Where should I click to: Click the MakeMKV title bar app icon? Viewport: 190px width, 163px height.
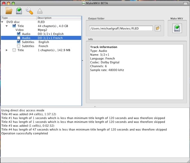coord(83,3)
